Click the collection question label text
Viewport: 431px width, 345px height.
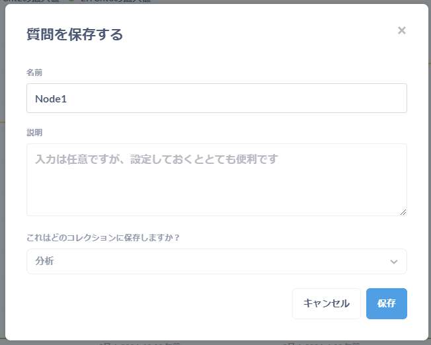point(103,238)
